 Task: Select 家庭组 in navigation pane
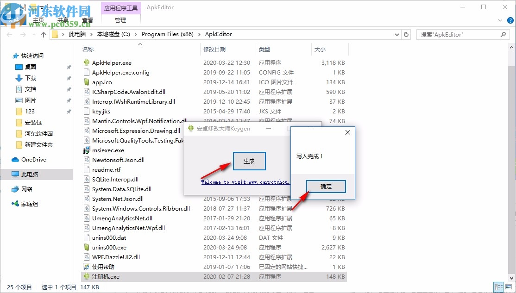29,204
